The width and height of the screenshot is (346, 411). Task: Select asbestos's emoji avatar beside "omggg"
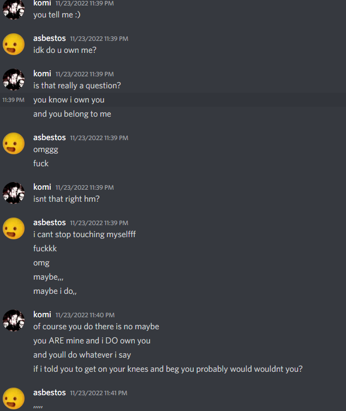point(14,143)
